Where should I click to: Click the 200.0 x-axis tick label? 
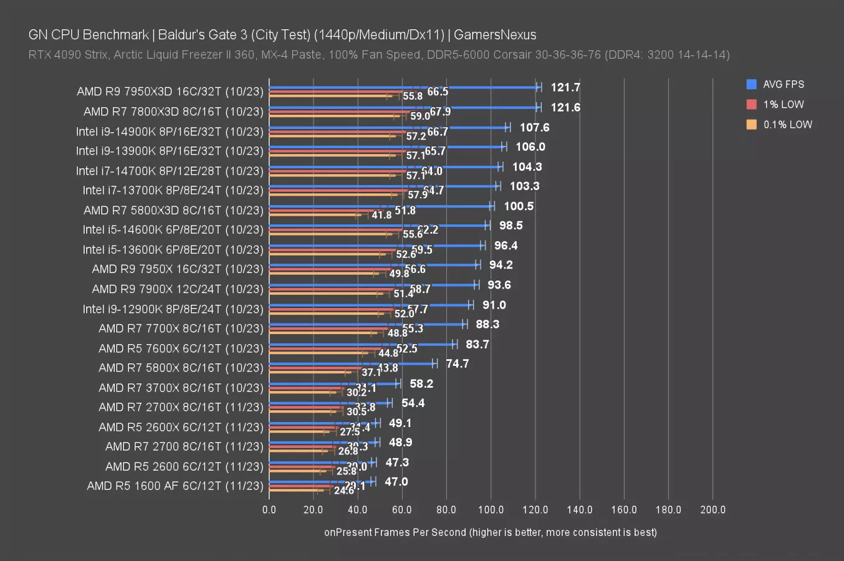712,509
